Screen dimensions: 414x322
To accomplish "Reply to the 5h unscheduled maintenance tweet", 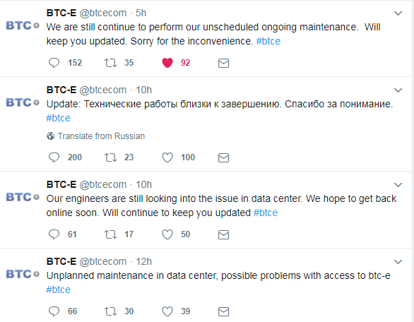I will [x=54, y=63].
